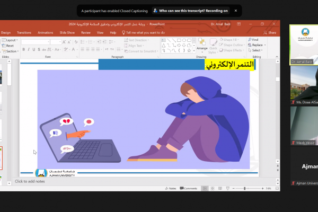Align text left in Paragraph group

(x=83, y=49)
